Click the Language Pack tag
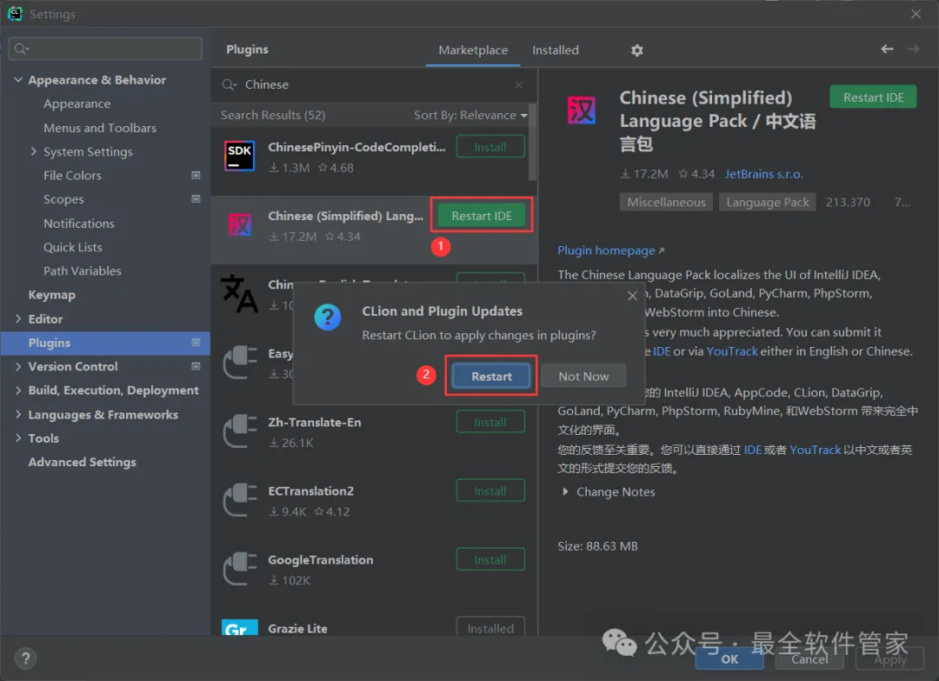The height and width of the screenshot is (681, 939). tap(767, 203)
